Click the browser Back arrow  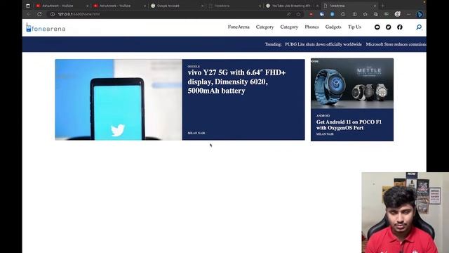coord(29,14)
